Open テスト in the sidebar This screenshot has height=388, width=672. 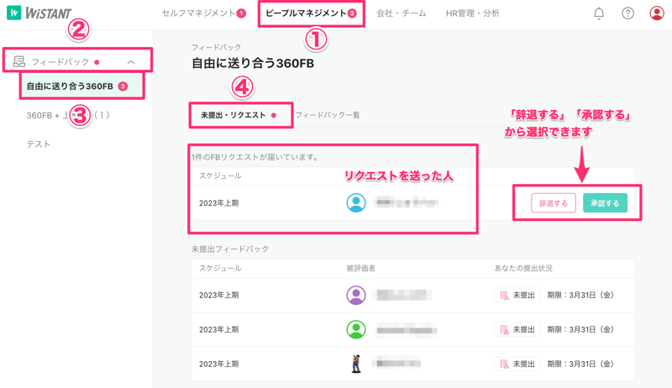[x=39, y=144]
